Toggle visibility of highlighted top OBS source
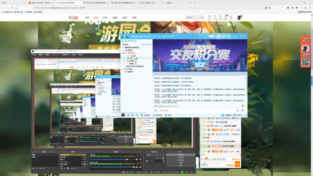This screenshot has width=313, height=176. (83, 154)
